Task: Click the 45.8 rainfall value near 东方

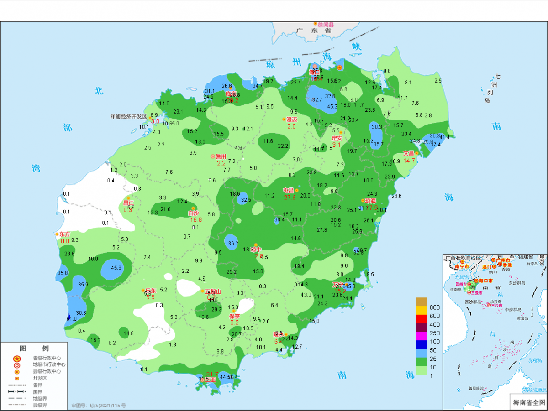Action: point(116,268)
